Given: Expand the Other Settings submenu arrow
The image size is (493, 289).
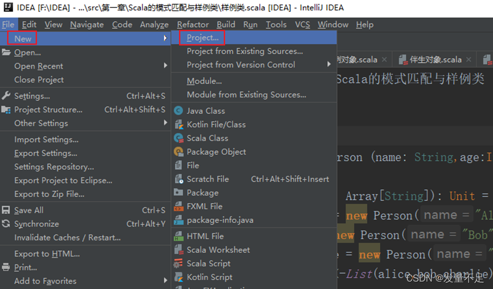Looking at the screenshot, I should tap(165, 123).
